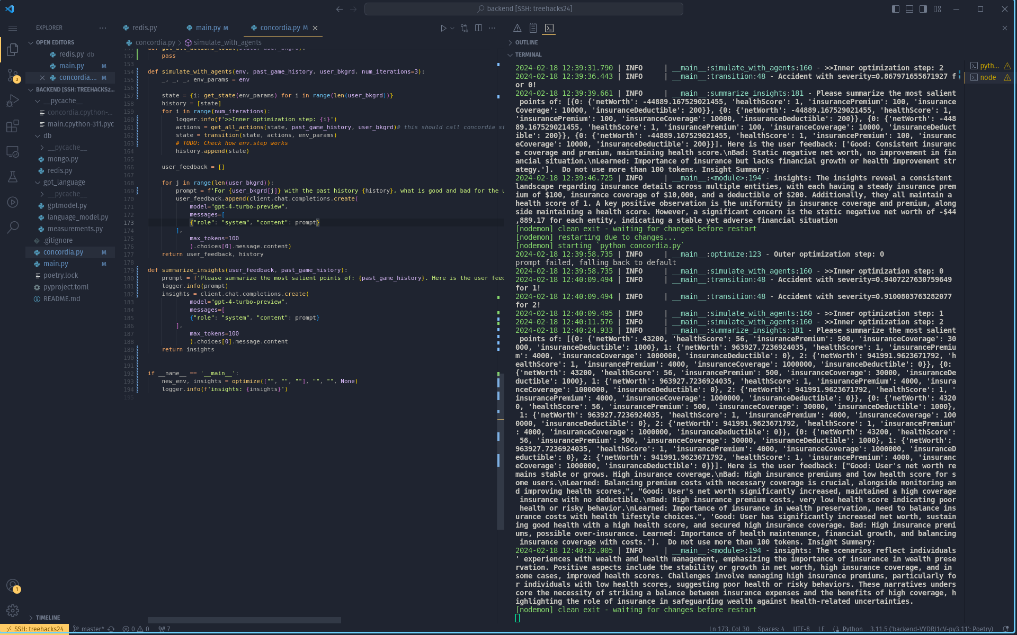Image resolution: width=1017 pixels, height=635 pixels.
Task: Collapse the gpt_language folder
Action: (x=64, y=182)
